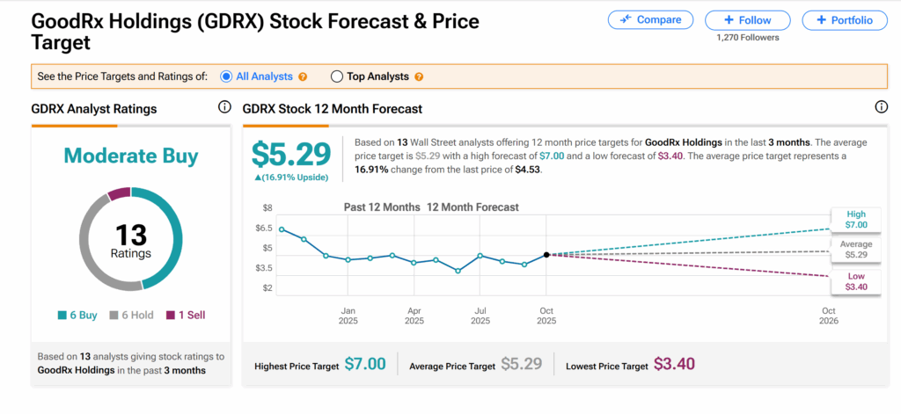Click the gray Hold legend square
The height and width of the screenshot is (414, 901).
[114, 315]
